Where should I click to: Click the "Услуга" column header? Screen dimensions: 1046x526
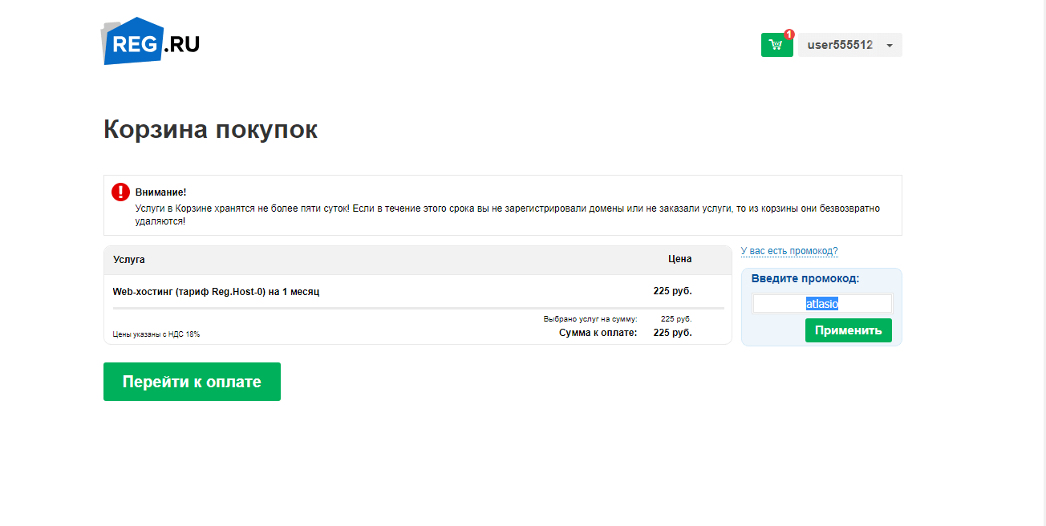point(129,260)
